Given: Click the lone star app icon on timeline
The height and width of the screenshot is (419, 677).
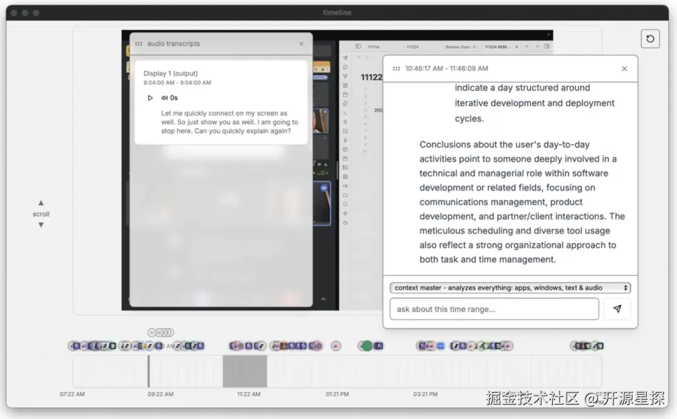Looking at the screenshot, I should 336,346.
